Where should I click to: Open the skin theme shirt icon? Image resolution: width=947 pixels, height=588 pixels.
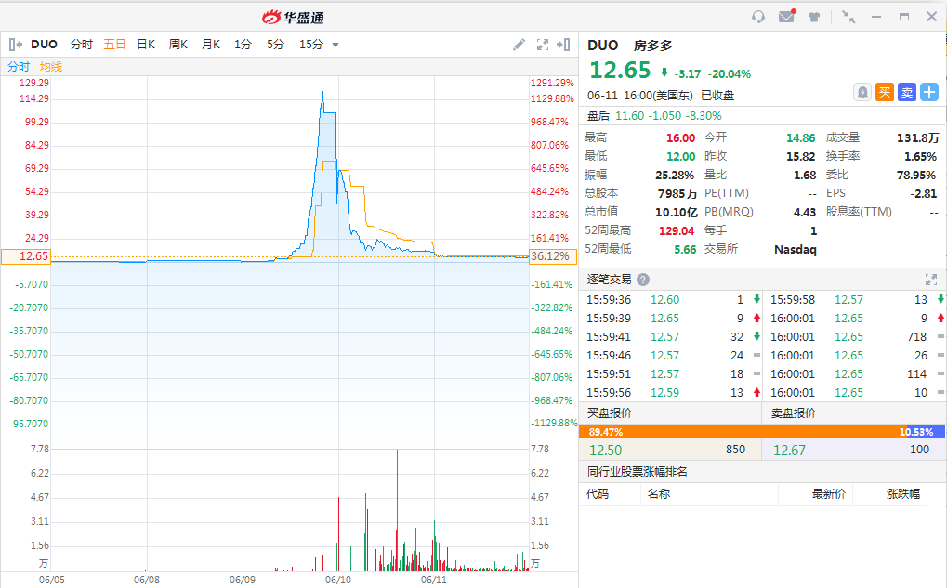click(x=814, y=17)
